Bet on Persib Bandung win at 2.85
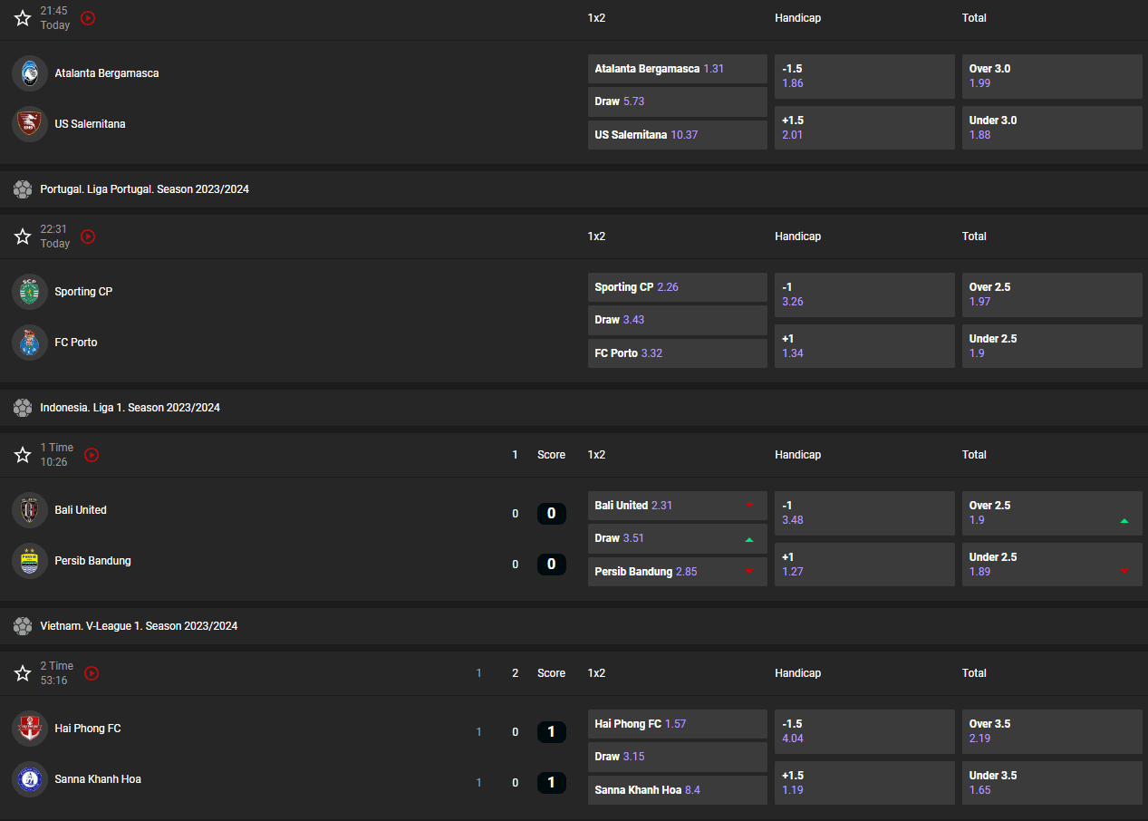The width and height of the screenshot is (1148, 821). [678, 572]
